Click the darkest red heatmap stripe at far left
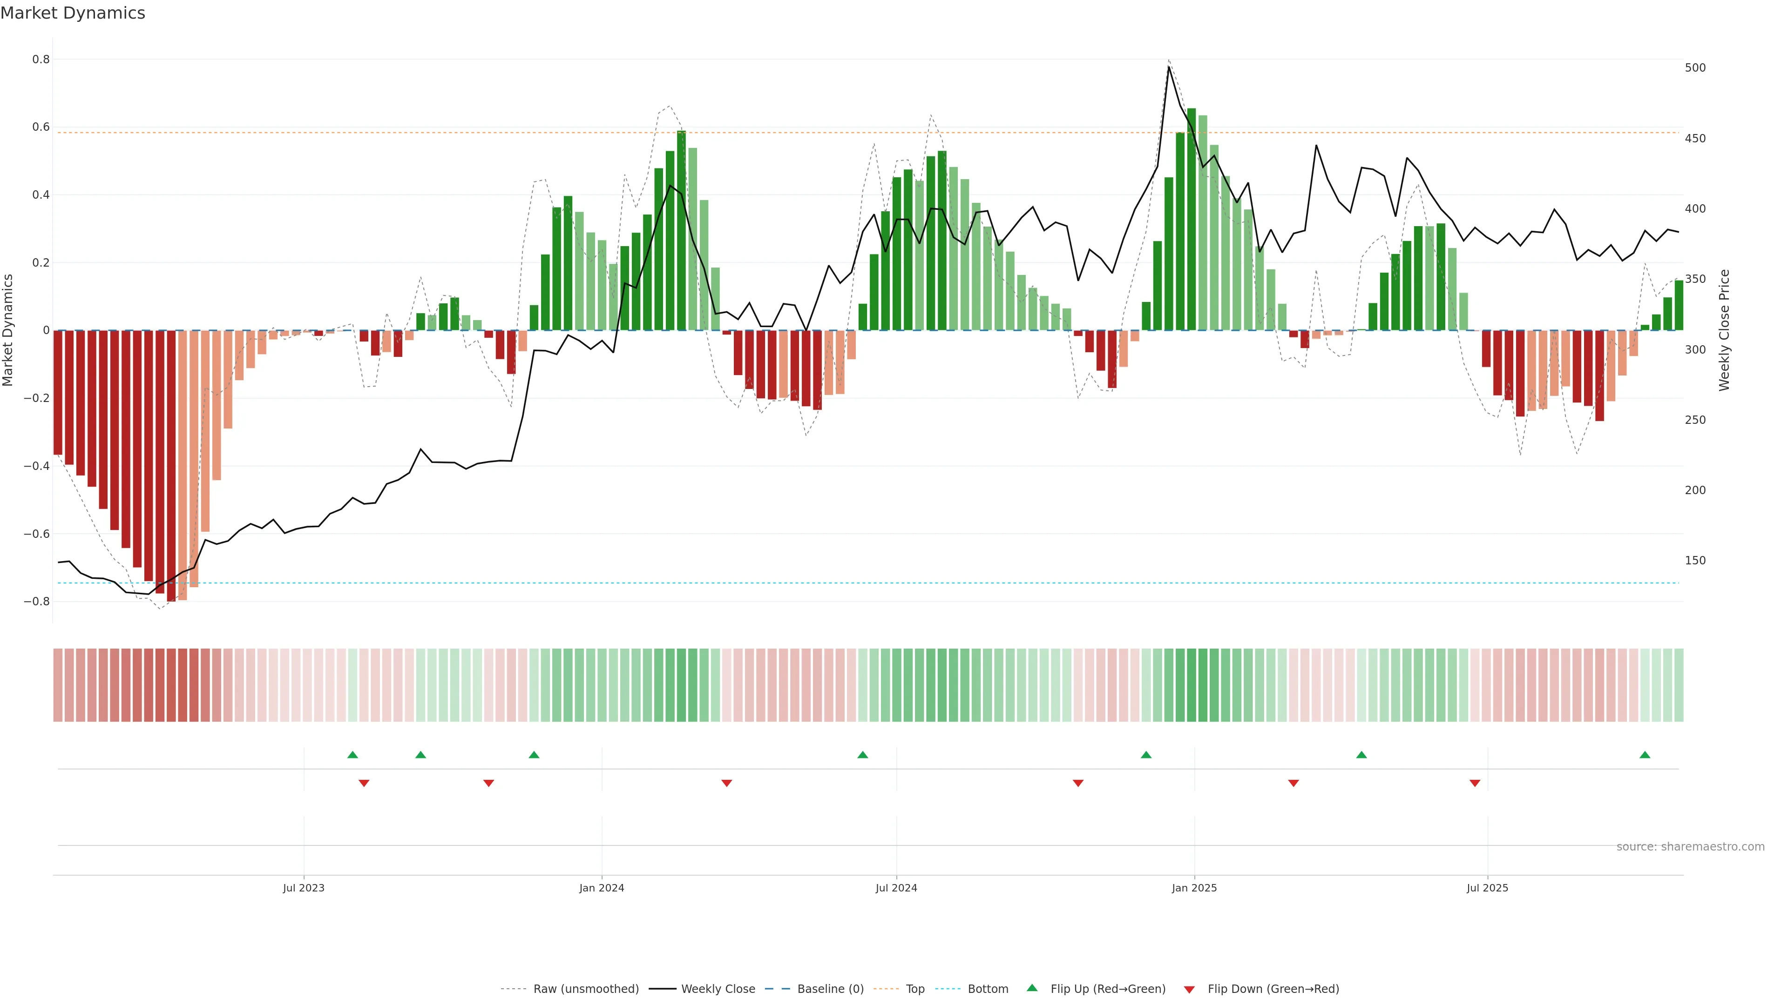 [171, 685]
